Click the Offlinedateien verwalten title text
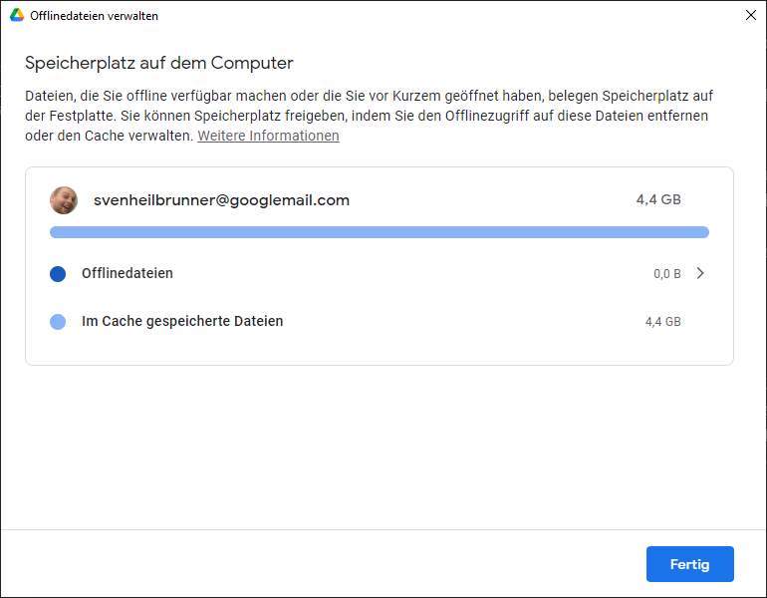The height and width of the screenshot is (598, 767). tap(94, 16)
